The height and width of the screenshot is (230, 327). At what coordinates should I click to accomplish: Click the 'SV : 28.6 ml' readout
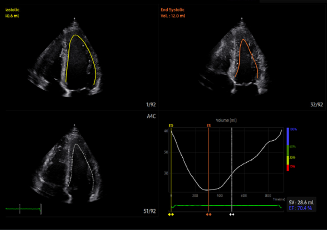click(301, 202)
